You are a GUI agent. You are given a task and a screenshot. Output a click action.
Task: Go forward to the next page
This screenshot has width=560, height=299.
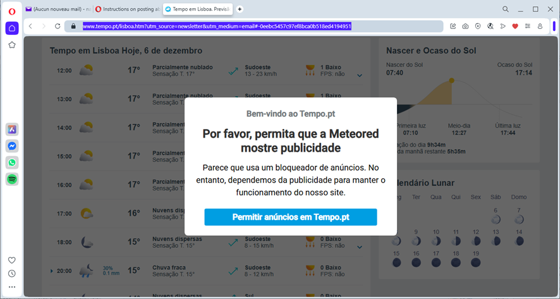tap(44, 26)
